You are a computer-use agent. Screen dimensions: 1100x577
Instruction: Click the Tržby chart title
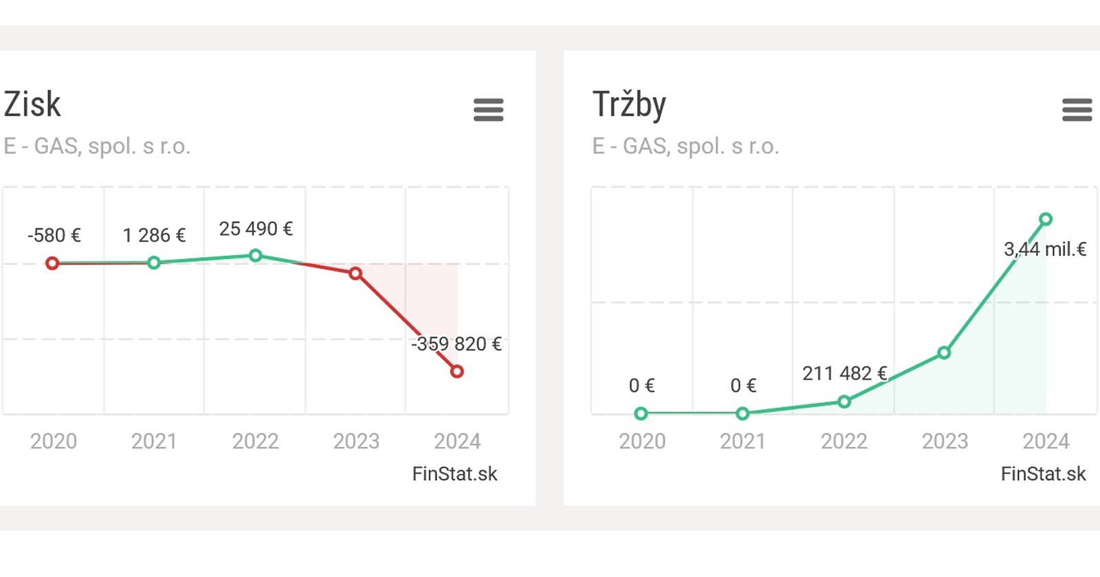click(x=629, y=105)
